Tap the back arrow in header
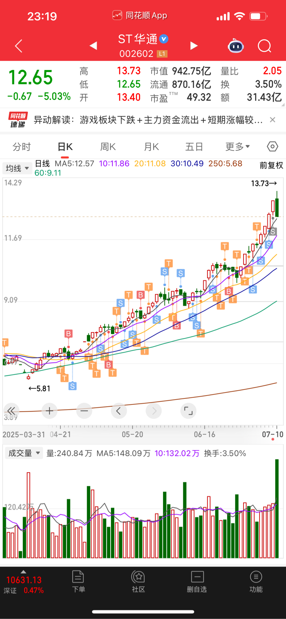Viewport: 286px width, 619px height. pos(19,46)
